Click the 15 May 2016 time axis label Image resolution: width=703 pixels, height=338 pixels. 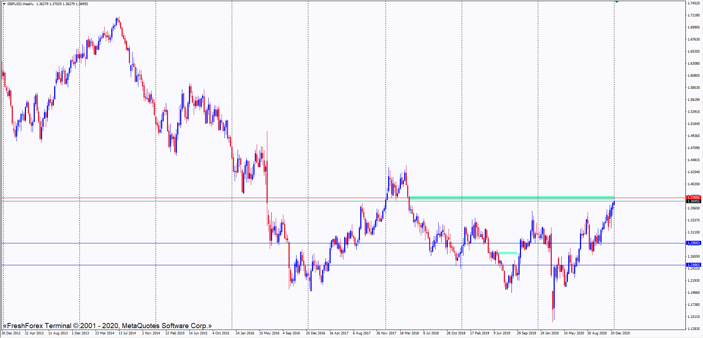click(x=269, y=333)
